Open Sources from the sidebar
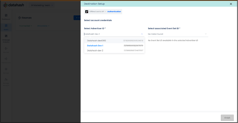 [x=6, y=50]
